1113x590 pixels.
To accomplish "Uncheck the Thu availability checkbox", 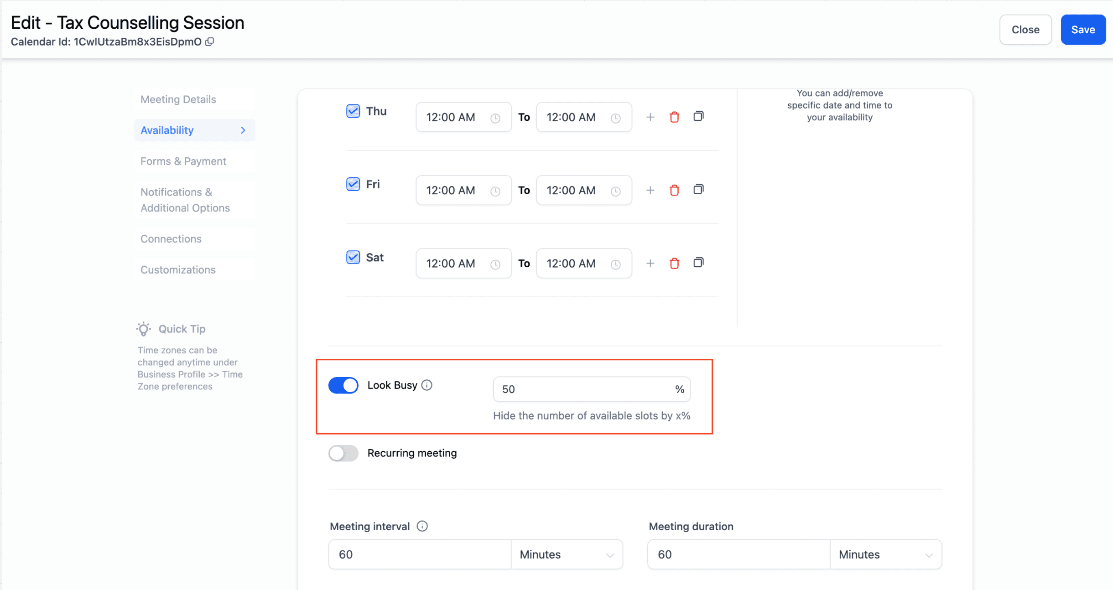I will click(x=353, y=111).
